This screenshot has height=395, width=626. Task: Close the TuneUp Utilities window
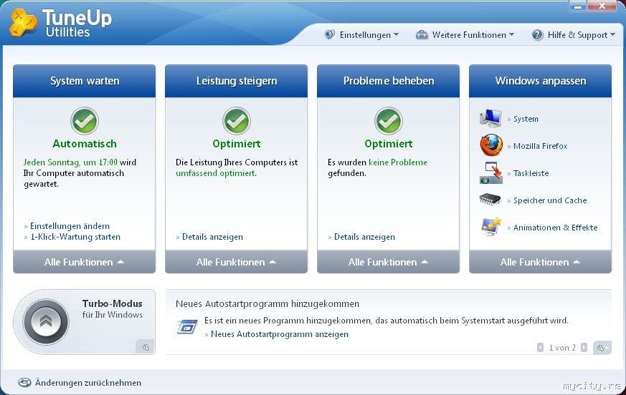[x=602, y=6]
